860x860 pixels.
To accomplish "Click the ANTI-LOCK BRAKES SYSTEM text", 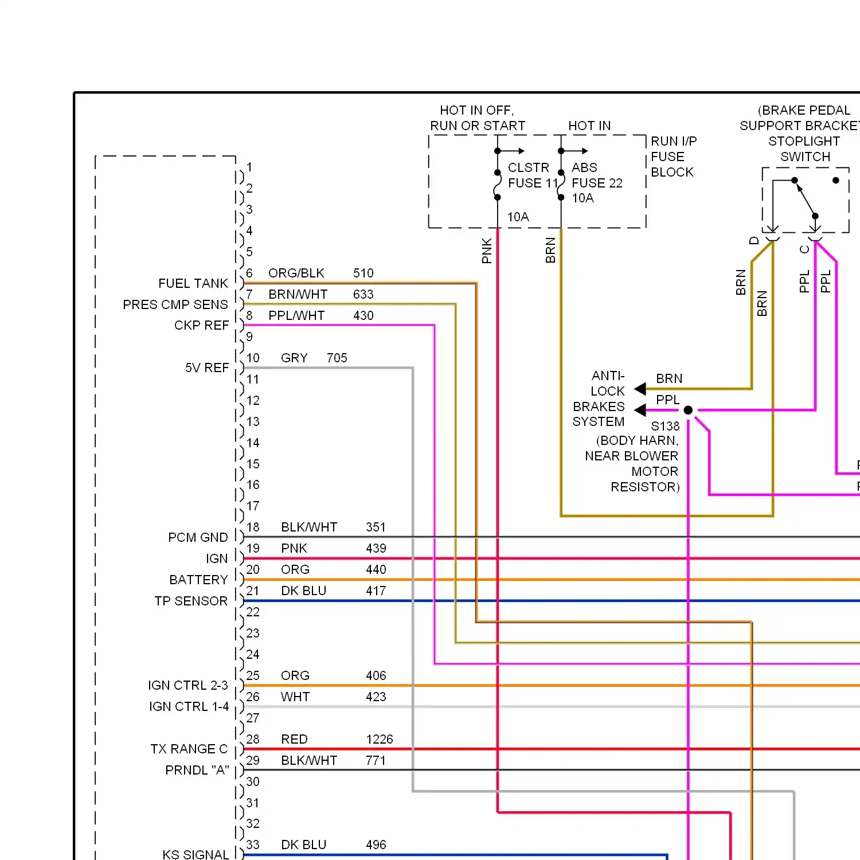I will pos(599,398).
